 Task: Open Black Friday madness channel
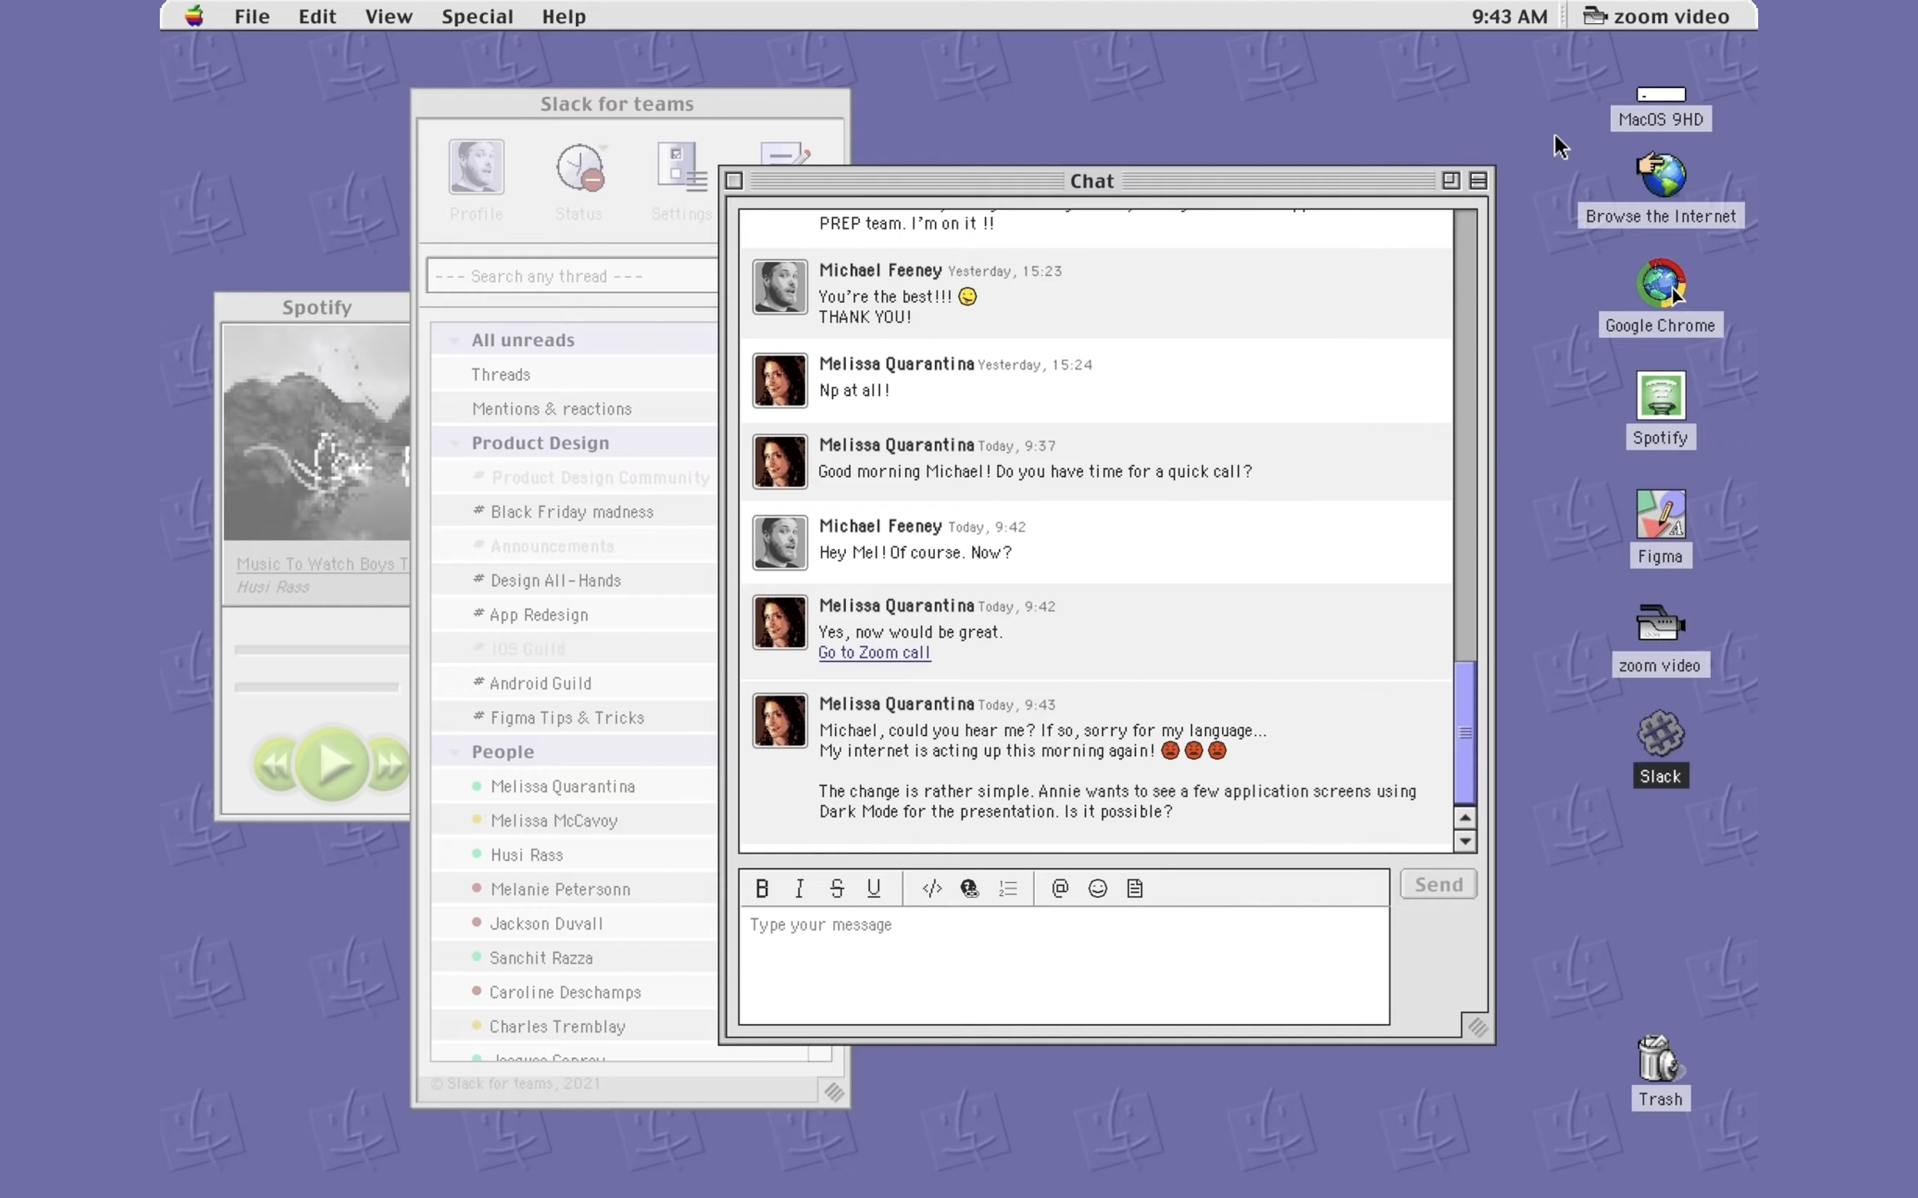[575, 512]
